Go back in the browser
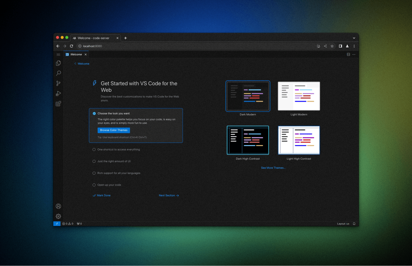412x266 pixels. click(58, 46)
